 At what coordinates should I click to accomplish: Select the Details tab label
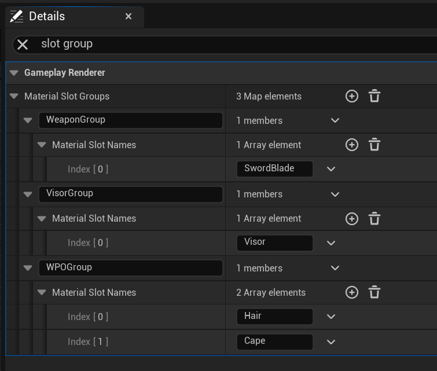[x=47, y=16]
